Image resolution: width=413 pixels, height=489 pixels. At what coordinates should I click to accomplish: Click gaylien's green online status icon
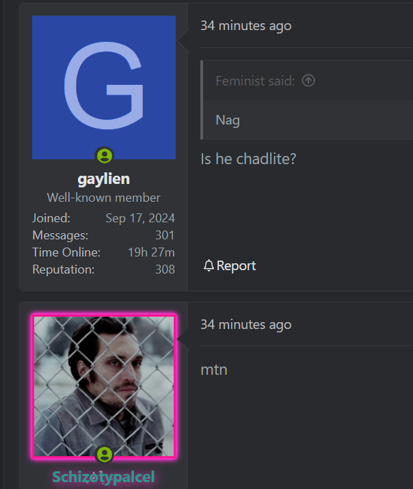click(x=105, y=155)
